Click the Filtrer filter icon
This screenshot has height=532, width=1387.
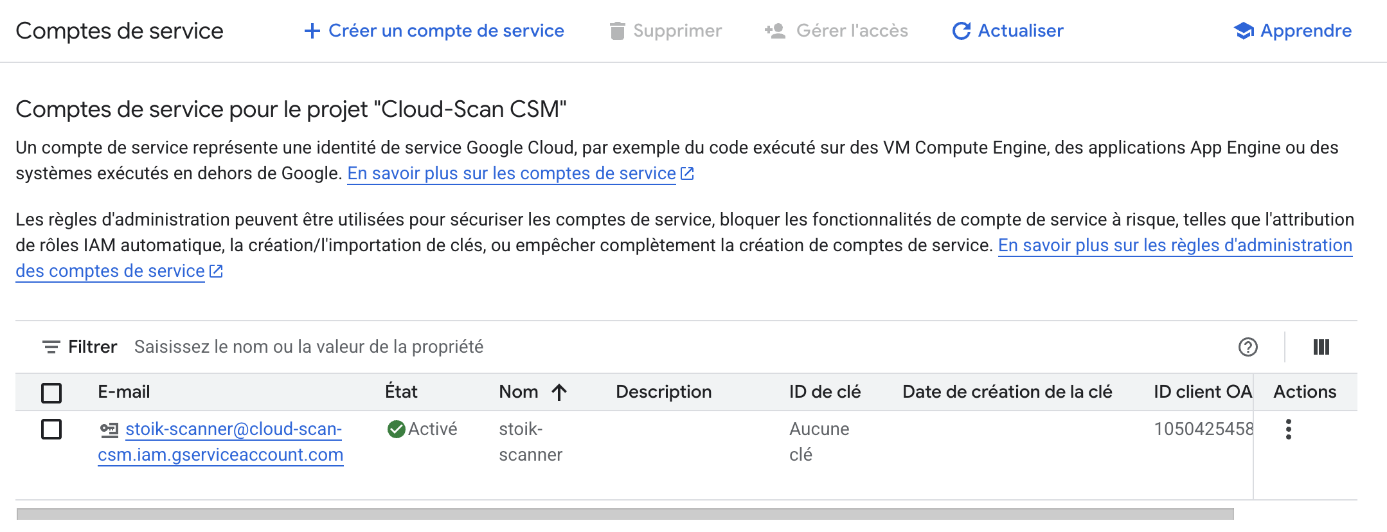pos(51,347)
